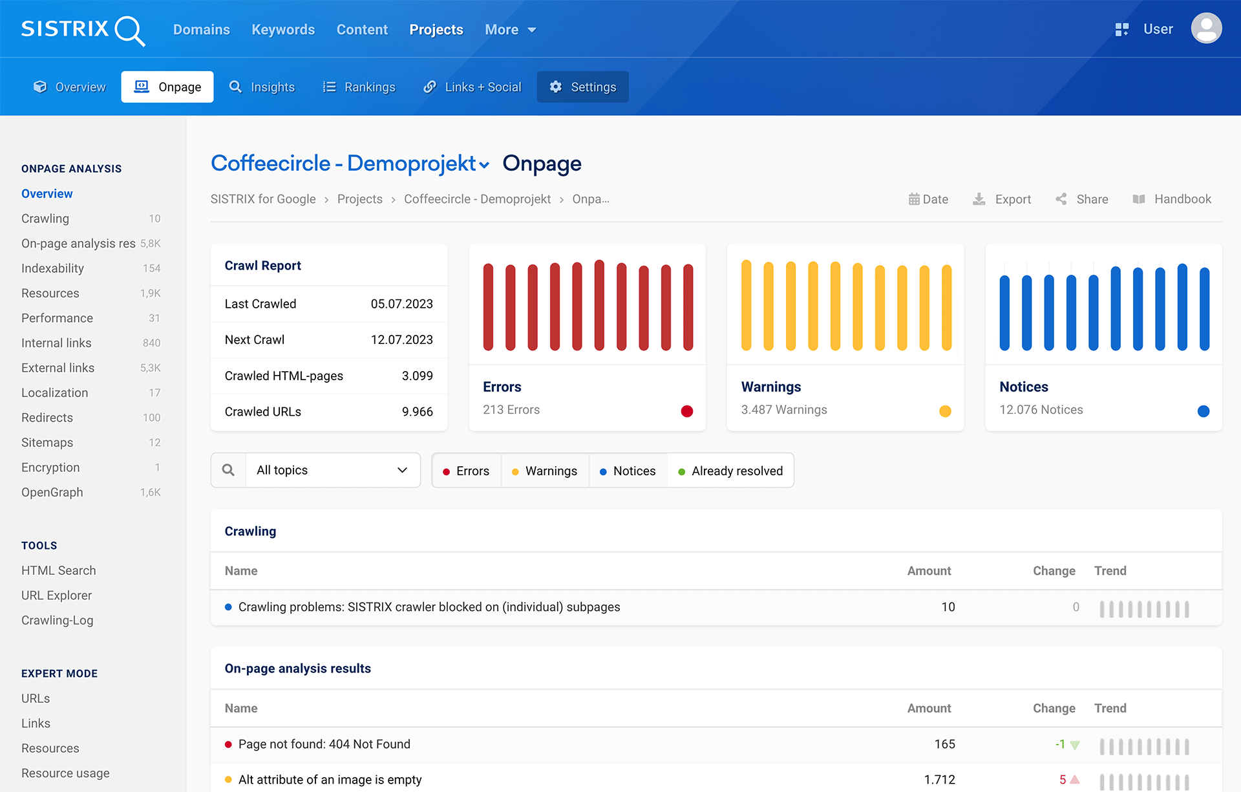Click the yellow status dot in Warnings card
Screen dimensions: 1241x792
pyautogui.click(x=945, y=411)
